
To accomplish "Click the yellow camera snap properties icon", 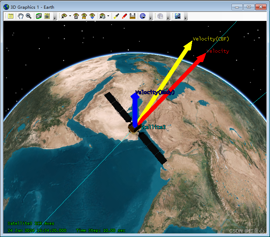I will pos(47,16).
